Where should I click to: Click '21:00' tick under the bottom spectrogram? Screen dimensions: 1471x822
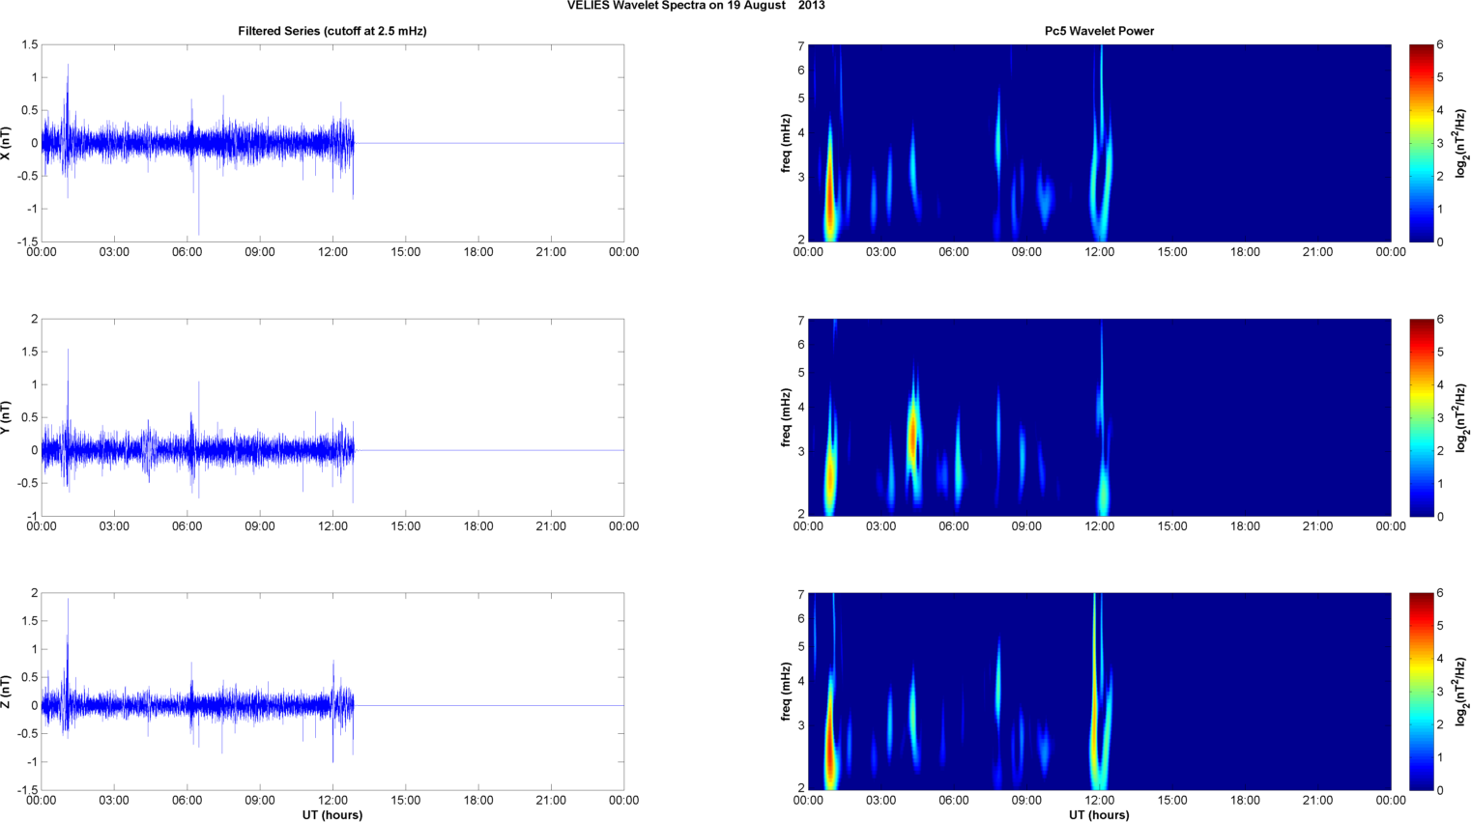(1317, 801)
